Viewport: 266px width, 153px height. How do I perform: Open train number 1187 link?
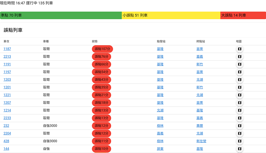(7, 49)
